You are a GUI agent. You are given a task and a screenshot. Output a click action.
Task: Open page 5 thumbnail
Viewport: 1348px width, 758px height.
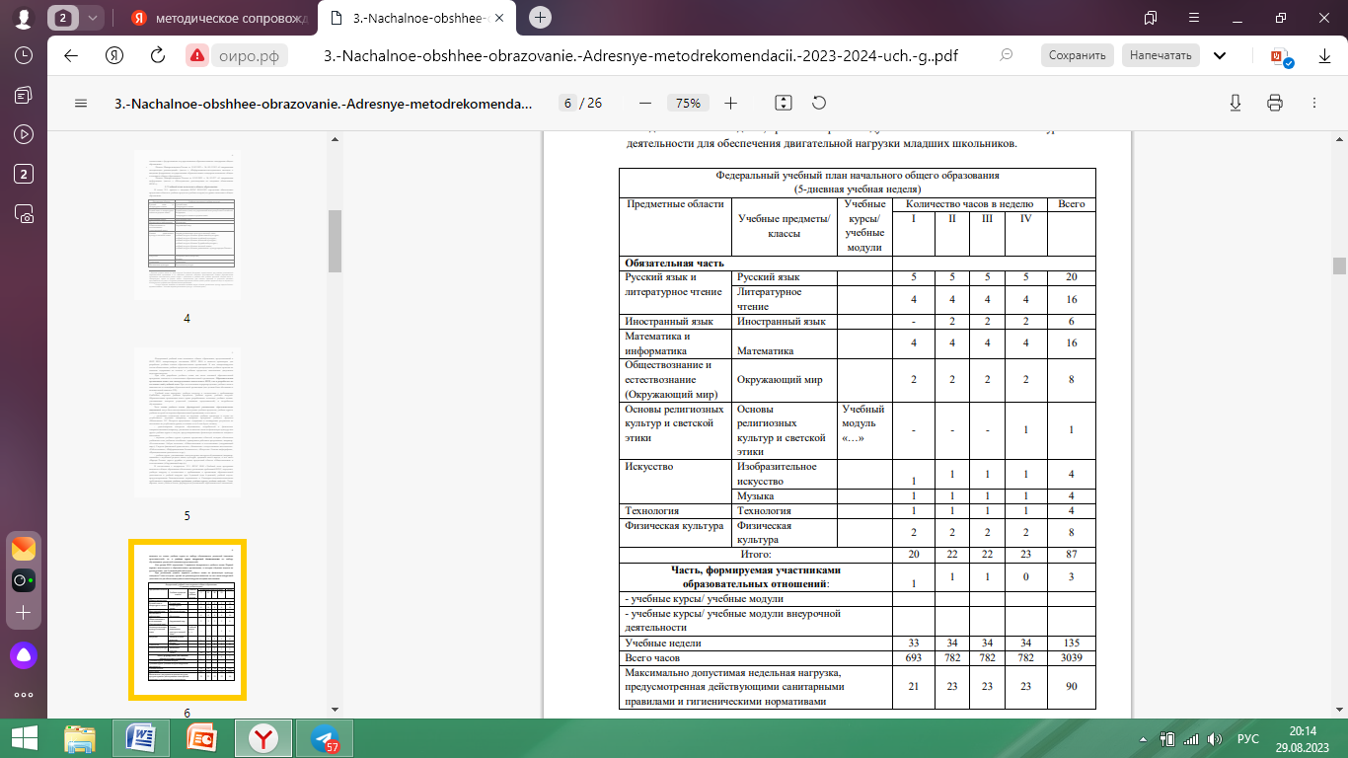tap(187, 421)
